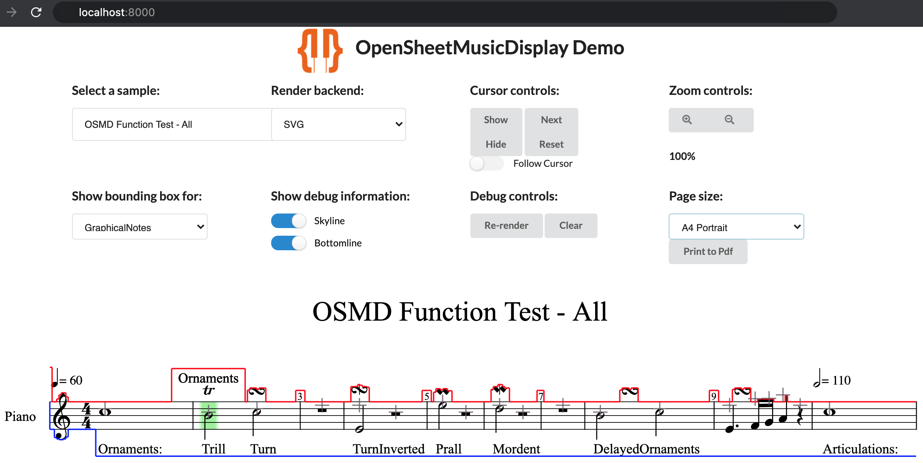Click the Show cursor button
923x463 pixels.
click(x=496, y=120)
